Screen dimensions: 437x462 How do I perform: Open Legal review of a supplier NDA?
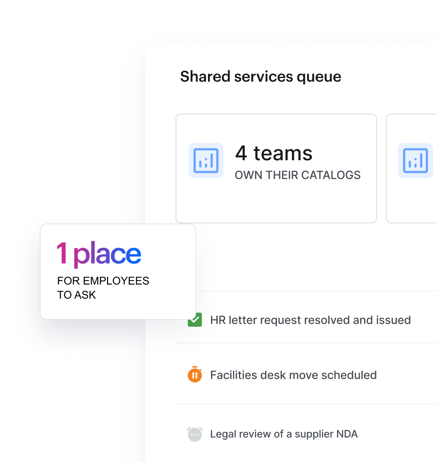click(284, 434)
